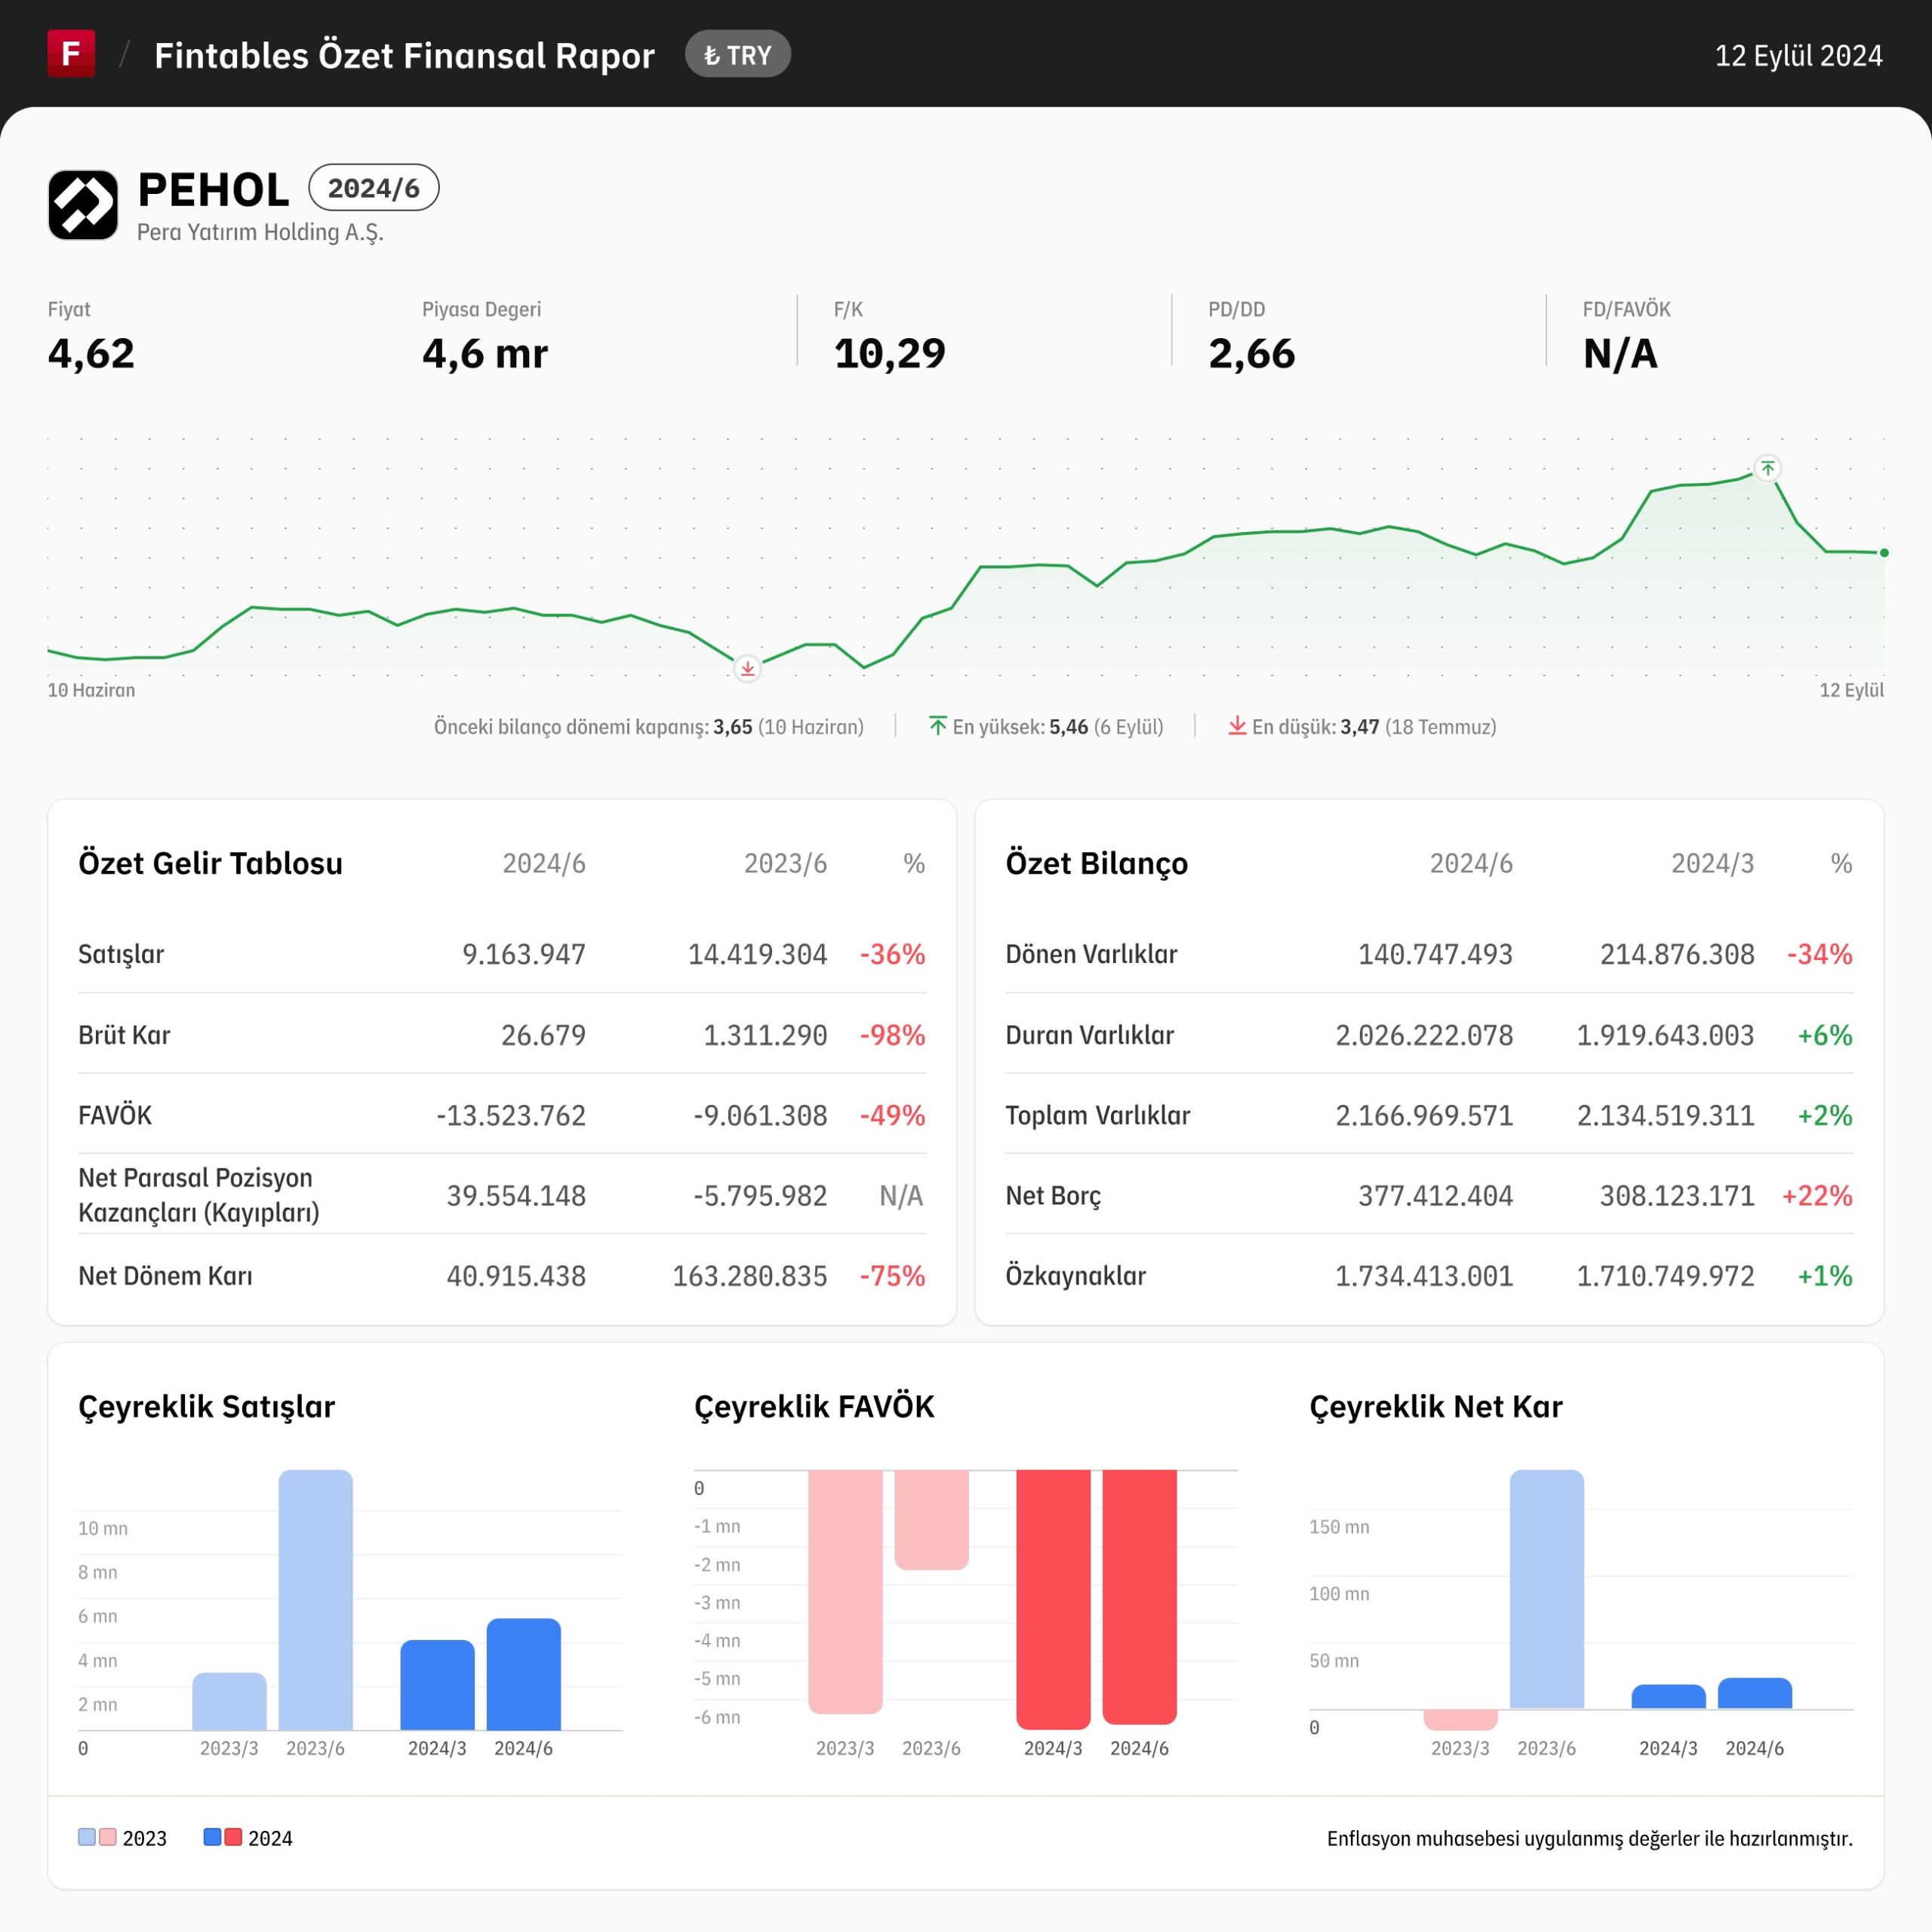The width and height of the screenshot is (1932, 1932).
Task: Click the Fintables Özet Finansal Rapor title
Action: 404,55
